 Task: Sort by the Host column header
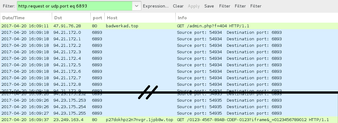[140, 18]
